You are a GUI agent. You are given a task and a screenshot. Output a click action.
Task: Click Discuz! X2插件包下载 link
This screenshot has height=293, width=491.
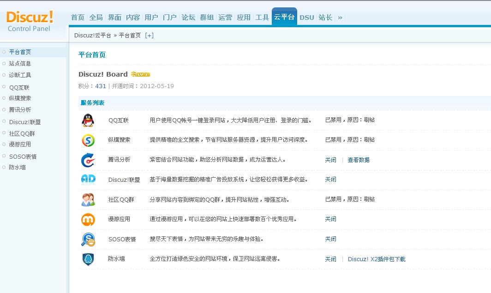377,259
